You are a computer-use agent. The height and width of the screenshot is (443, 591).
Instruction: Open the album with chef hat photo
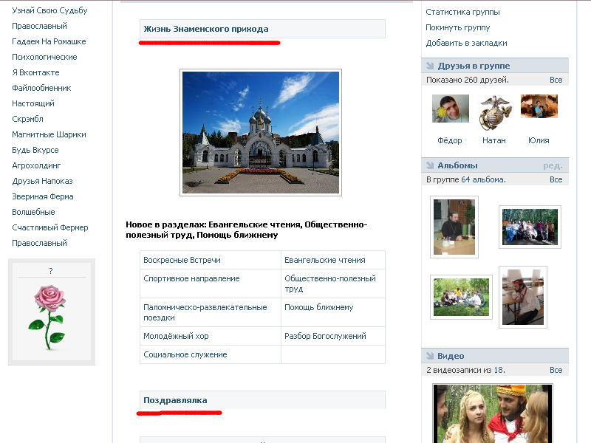coord(522,296)
